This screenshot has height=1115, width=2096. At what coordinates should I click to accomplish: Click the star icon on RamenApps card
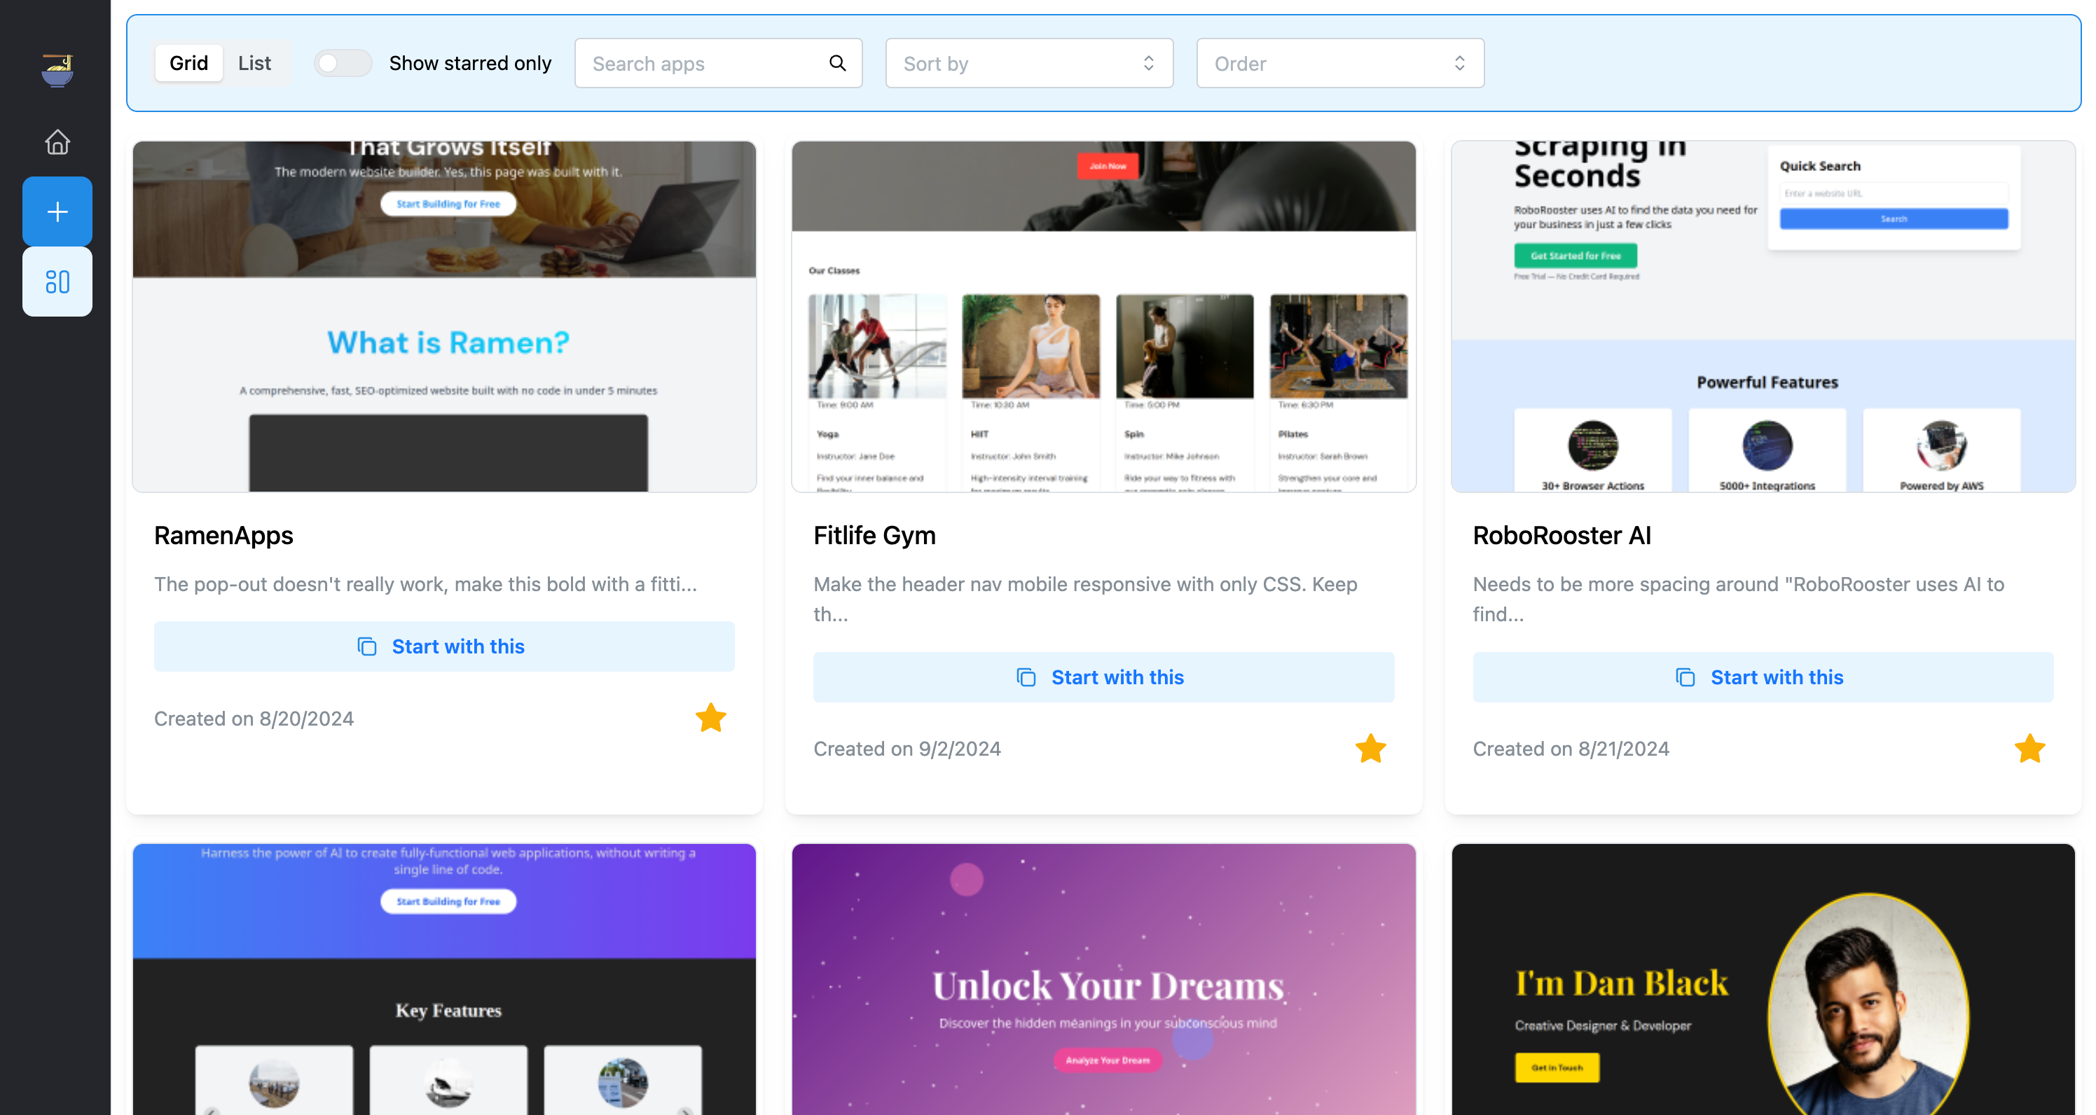(711, 719)
